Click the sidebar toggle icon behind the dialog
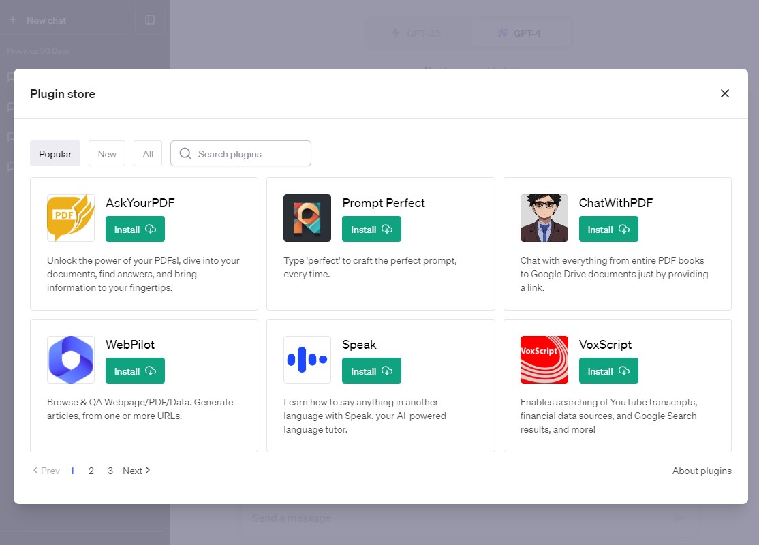Screen dimensions: 759x545 point(150,20)
